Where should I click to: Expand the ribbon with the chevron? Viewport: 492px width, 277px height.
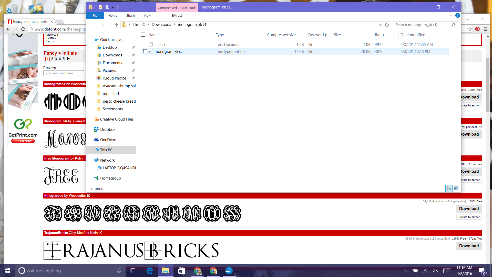tap(451, 15)
